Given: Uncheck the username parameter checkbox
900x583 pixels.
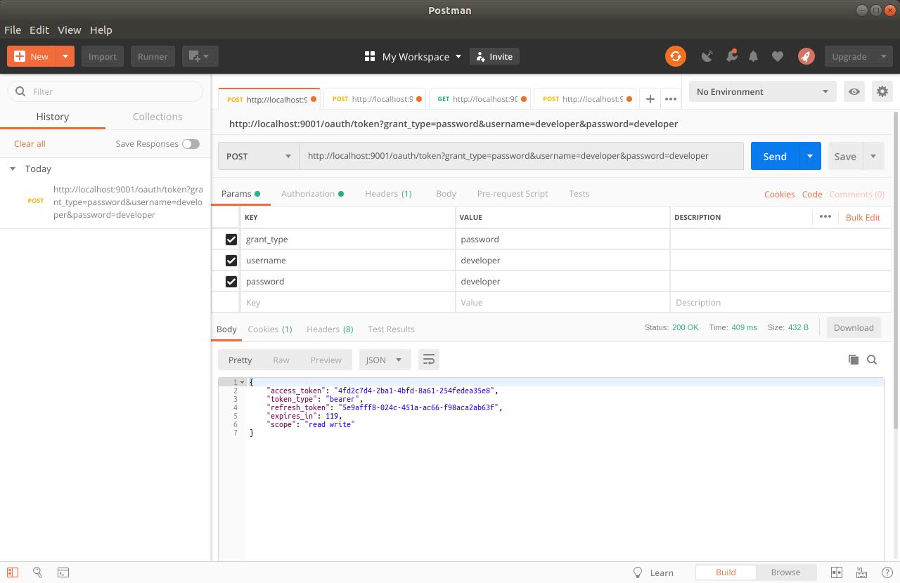Looking at the screenshot, I should point(231,261).
